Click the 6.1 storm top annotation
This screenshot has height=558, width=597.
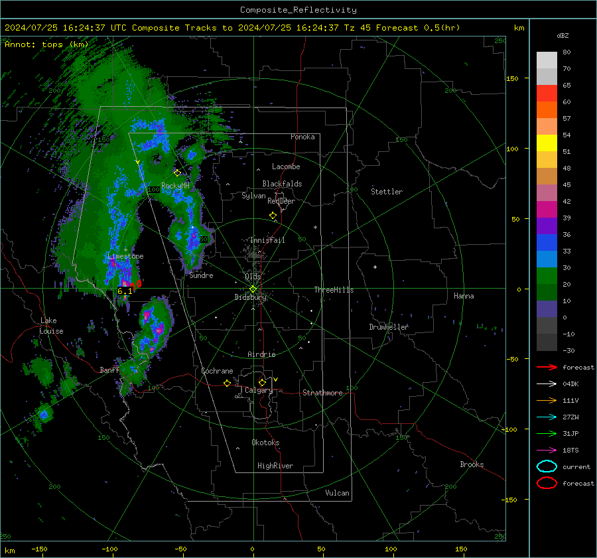click(125, 291)
